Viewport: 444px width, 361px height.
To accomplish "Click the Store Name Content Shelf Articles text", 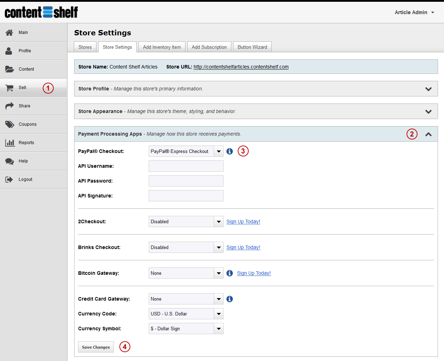I will point(118,67).
